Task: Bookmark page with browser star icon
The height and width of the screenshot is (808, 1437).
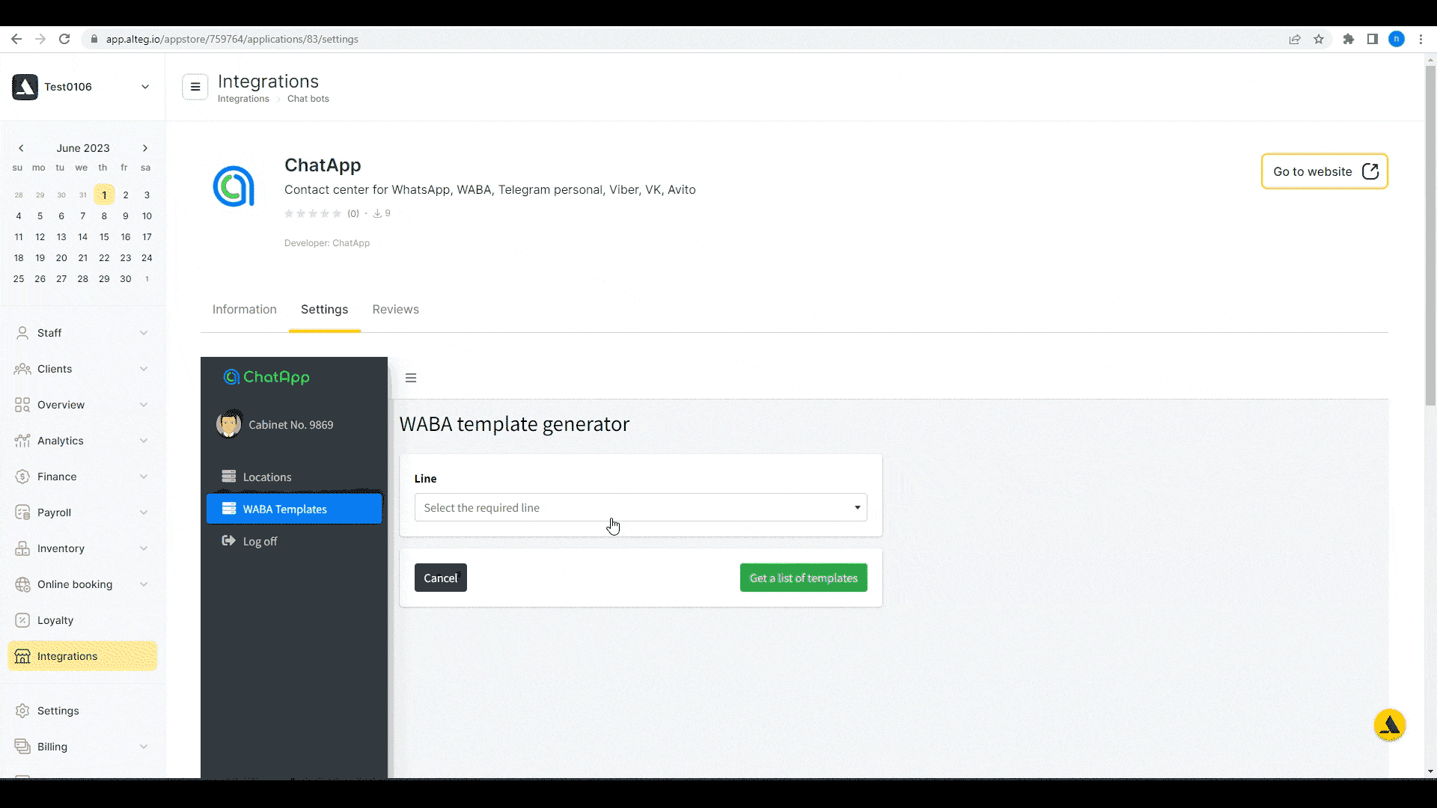Action: (1319, 39)
